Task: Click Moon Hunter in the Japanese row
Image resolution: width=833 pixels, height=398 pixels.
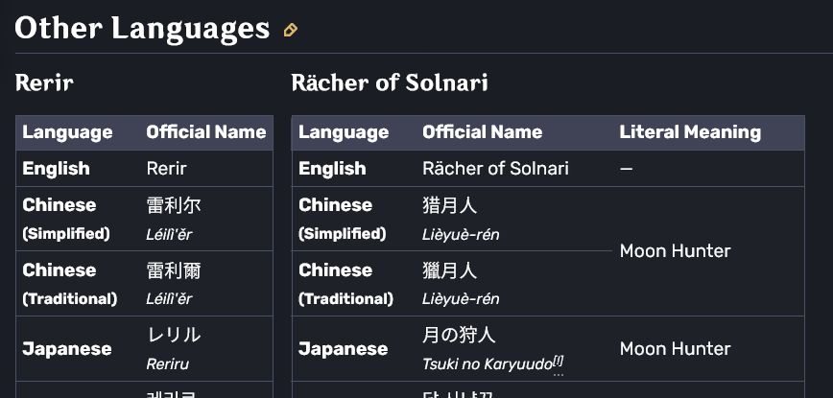Action: pos(675,349)
